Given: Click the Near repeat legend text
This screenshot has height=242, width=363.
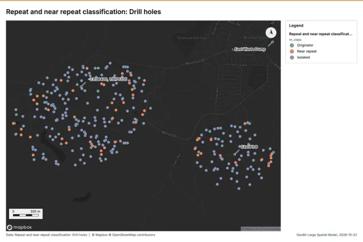Looking at the screenshot, I should point(307,52).
